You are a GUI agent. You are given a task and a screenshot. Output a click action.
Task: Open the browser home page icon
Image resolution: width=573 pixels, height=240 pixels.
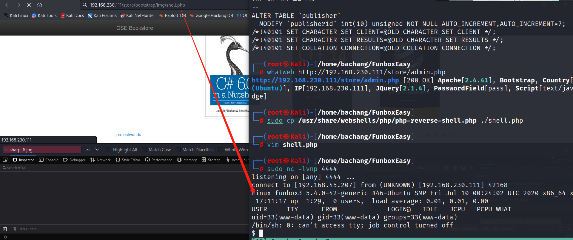[39, 5]
